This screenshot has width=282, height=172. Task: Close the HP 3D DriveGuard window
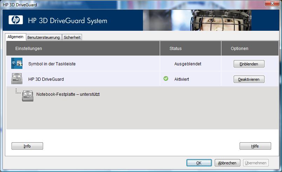[272, 3]
